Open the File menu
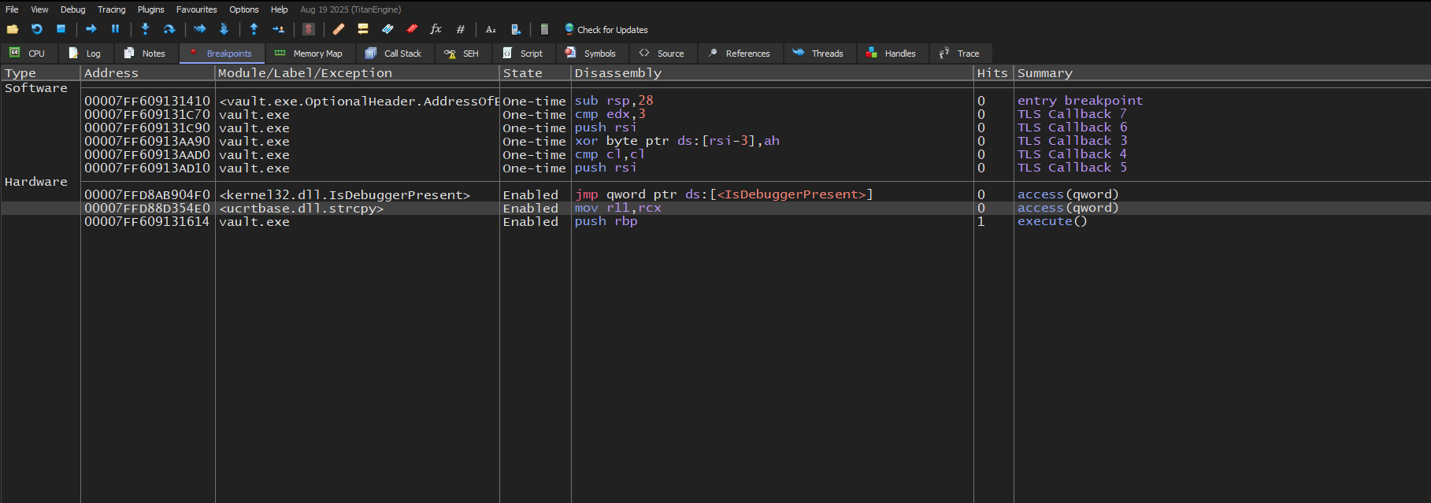The height and width of the screenshot is (503, 1431). pyautogui.click(x=12, y=9)
